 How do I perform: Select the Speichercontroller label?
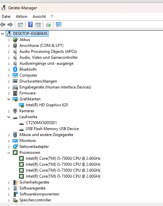pyautogui.click(x=35, y=200)
